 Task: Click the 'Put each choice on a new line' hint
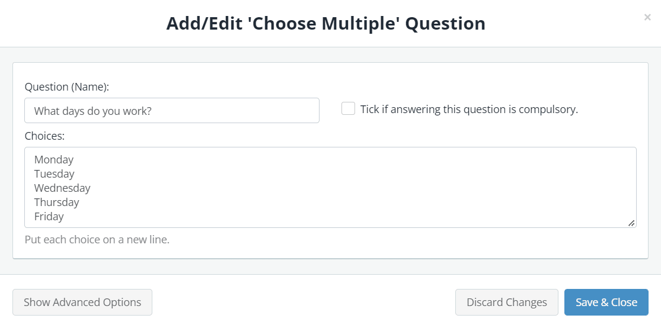pos(97,240)
